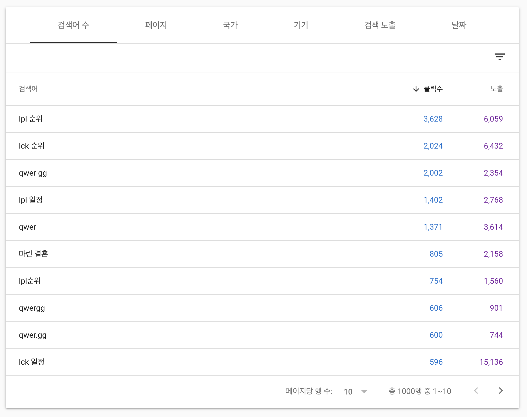Open the rows-per-page dropdown showing 10
Viewport: 527px width, 417px height.
click(356, 391)
